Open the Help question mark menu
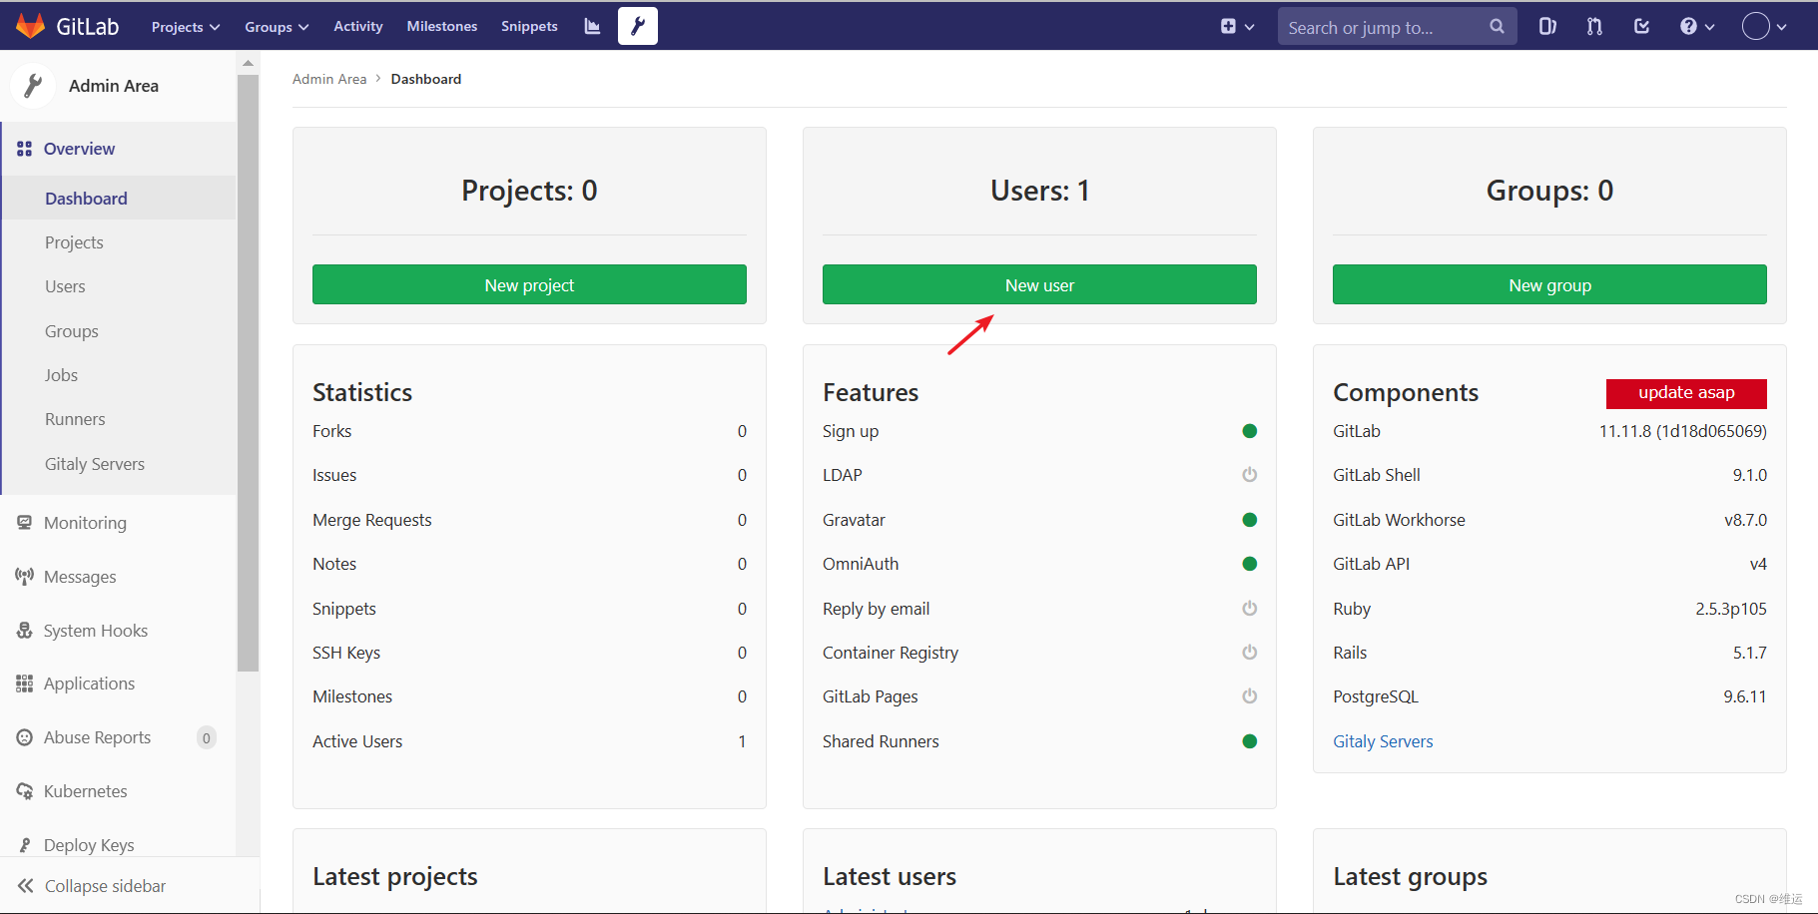Viewport: 1818px width, 914px height. 1697,27
